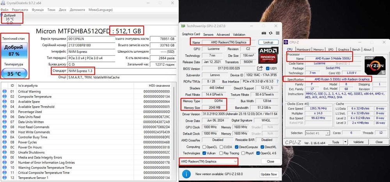Viewport: 390px width, 182px height.
Task: Click the Ім'я атрибута column header
Action: click(x=74, y=86)
